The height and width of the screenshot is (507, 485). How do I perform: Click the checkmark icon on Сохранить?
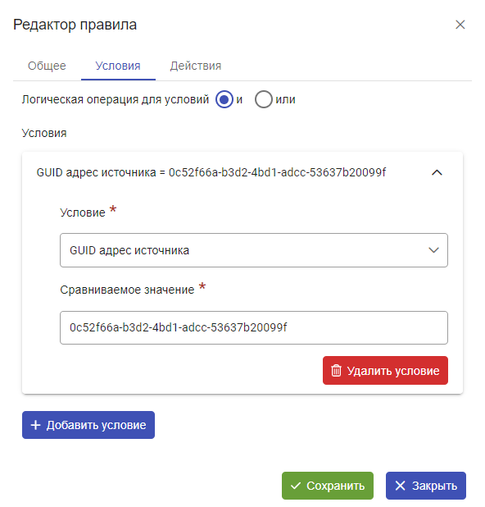(x=296, y=486)
